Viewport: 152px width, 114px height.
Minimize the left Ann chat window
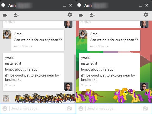65,6
